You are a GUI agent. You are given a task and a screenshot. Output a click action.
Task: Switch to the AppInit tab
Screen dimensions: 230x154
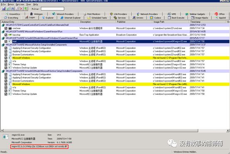[x=220, y=18]
